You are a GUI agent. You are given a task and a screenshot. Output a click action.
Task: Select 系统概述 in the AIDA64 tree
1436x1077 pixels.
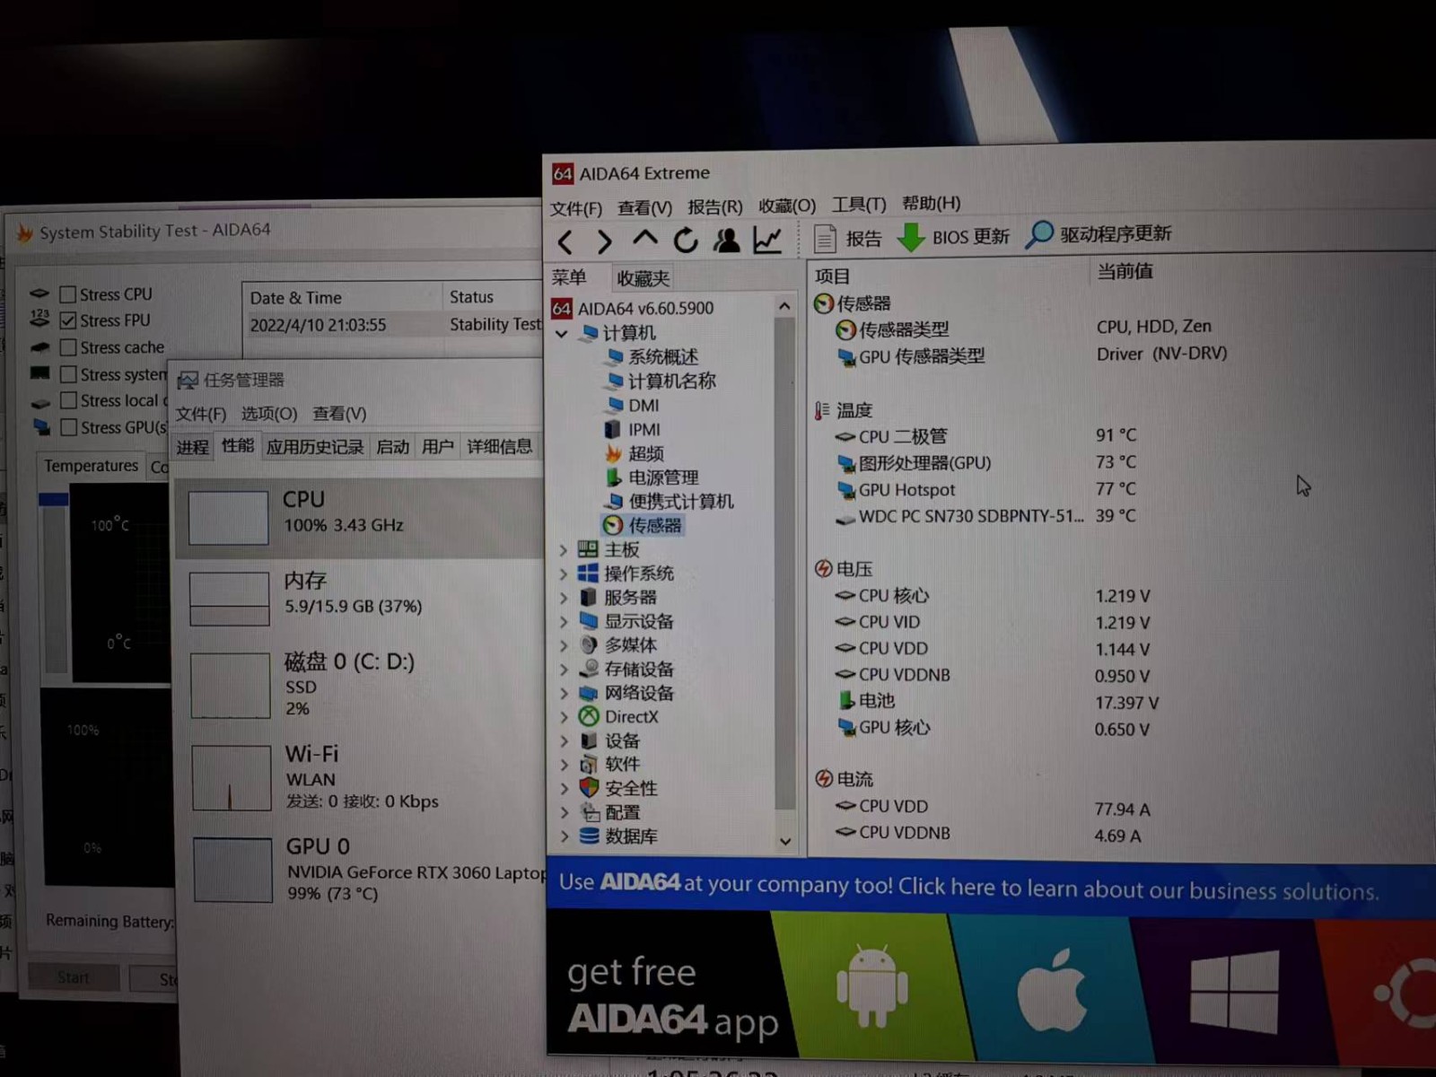pyautogui.click(x=662, y=357)
